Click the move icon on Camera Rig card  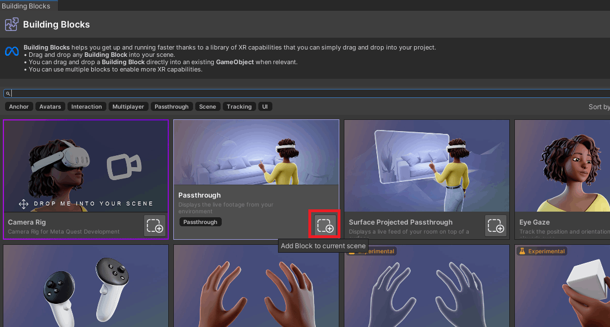coord(23,204)
